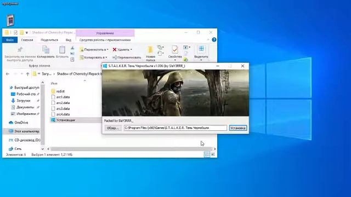Select file arc1.data

tap(60, 97)
